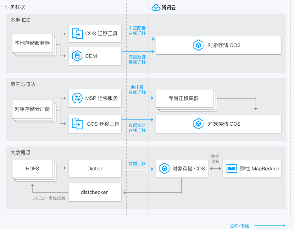Click the COS 迁移工具 icon in 第三方源站 section
Screen dimensions: 294x229
click(x=77, y=124)
